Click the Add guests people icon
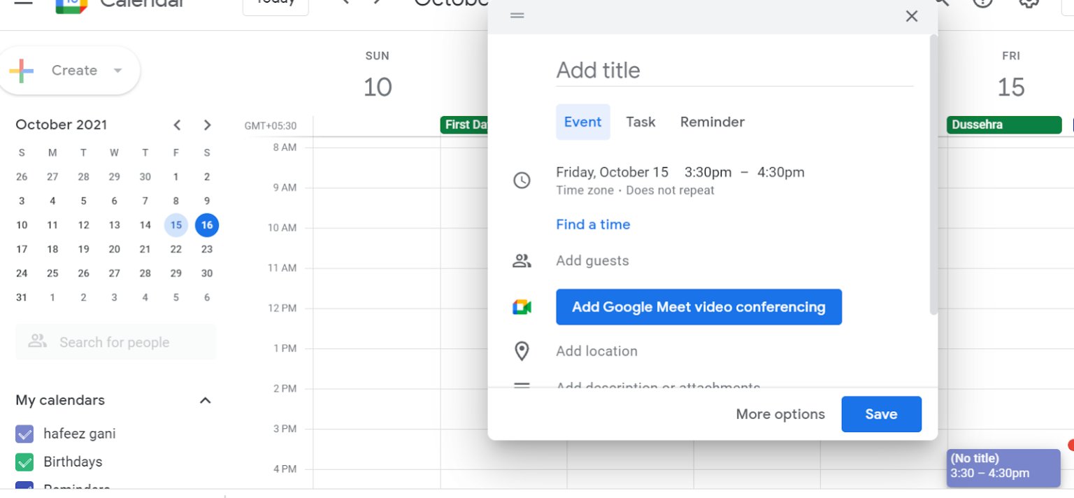The height and width of the screenshot is (498, 1074). pos(522,260)
